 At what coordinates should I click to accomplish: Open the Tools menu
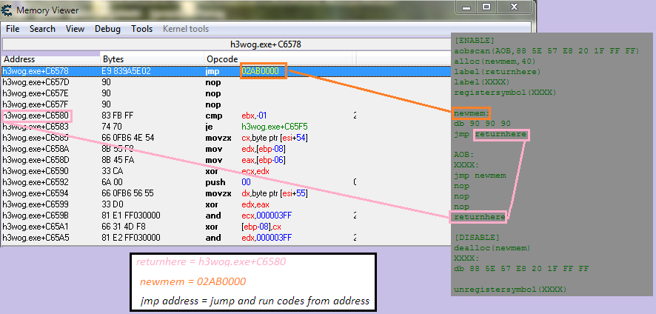coord(141,29)
